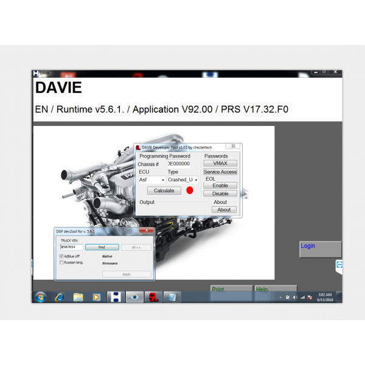Open the Action Center flag tray icon
This screenshot has height=365, width=365.
click(310, 297)
